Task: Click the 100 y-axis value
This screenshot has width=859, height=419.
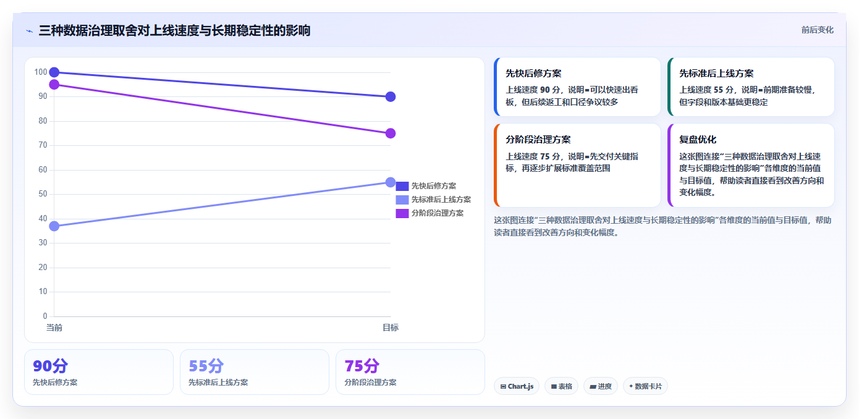Action: point(41,72)
